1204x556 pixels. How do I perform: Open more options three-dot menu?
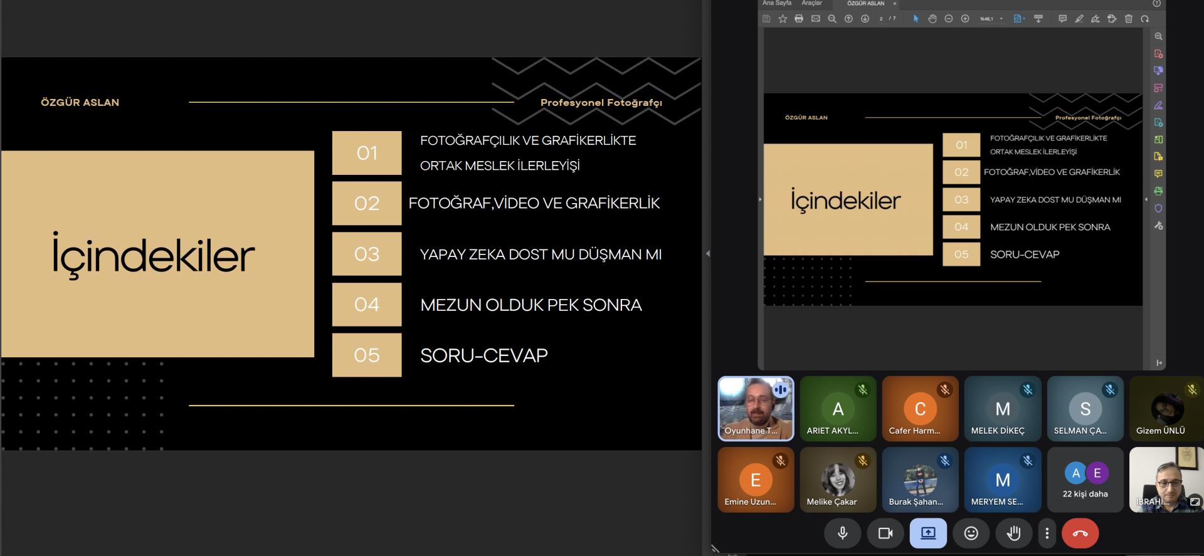1047,533
